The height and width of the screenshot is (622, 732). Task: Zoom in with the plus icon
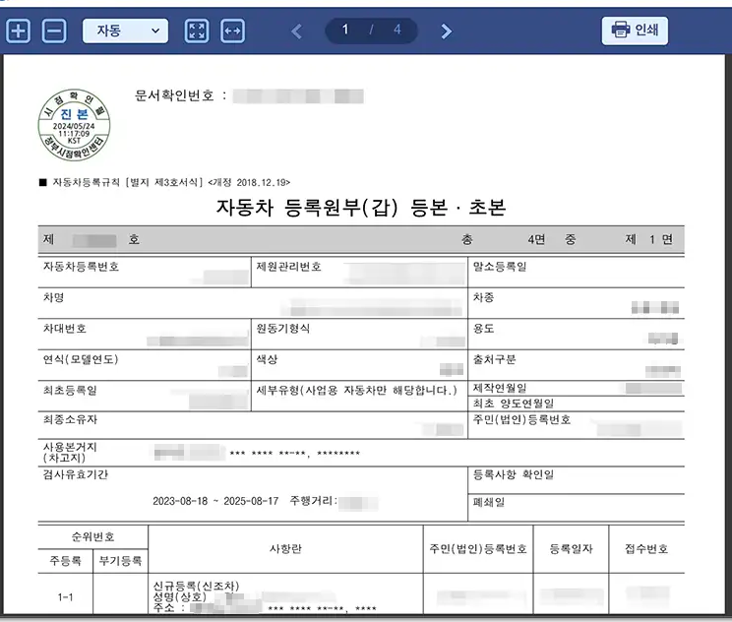[x=19, y=31]
